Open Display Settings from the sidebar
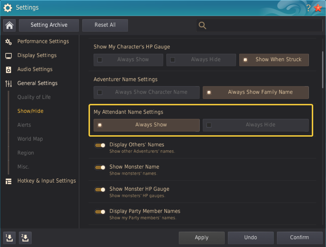 [37, 55]
